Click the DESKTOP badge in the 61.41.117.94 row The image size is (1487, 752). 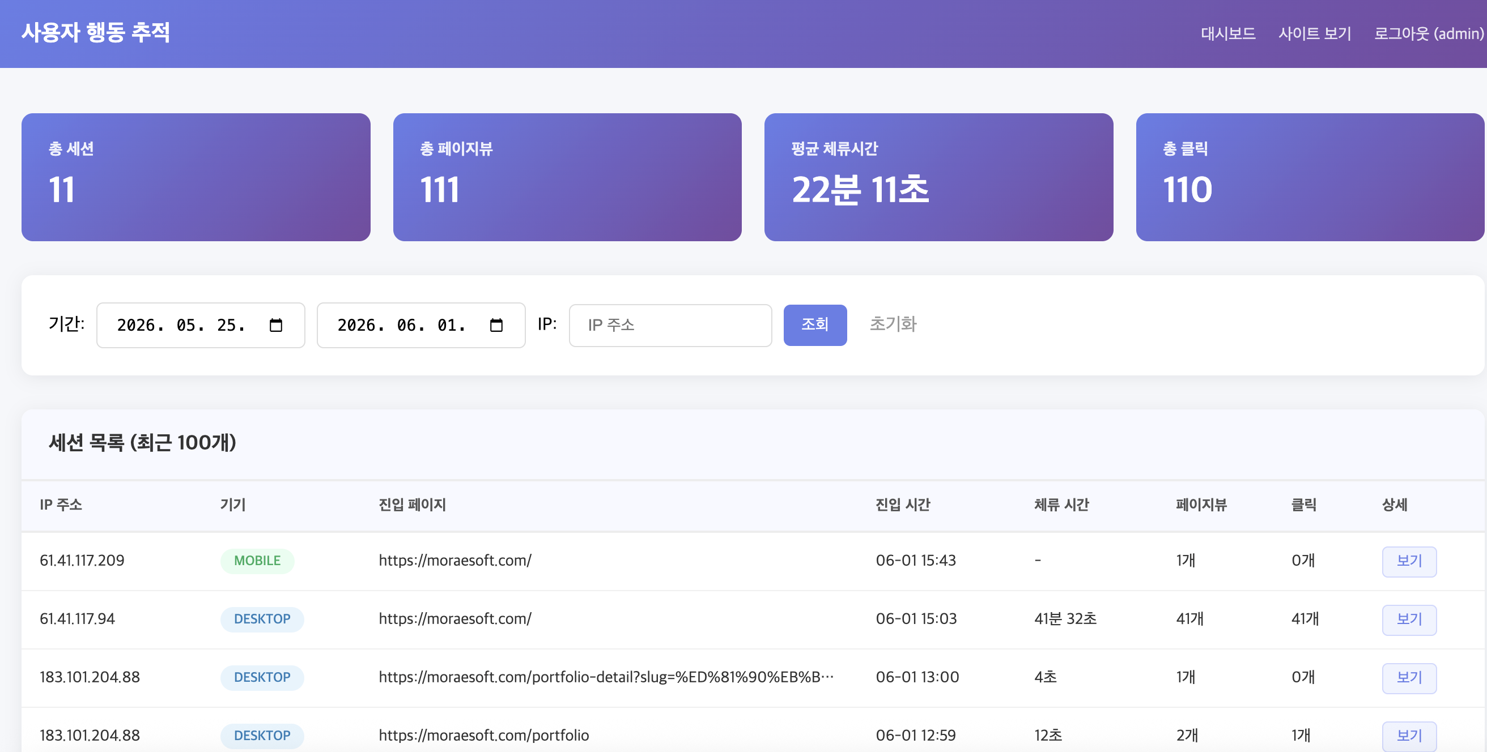[261, 619]
